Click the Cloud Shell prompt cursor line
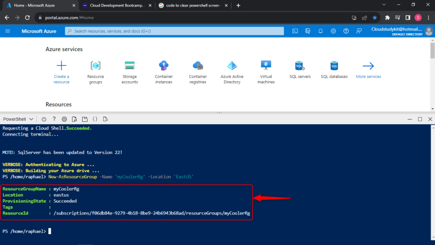 27,231
